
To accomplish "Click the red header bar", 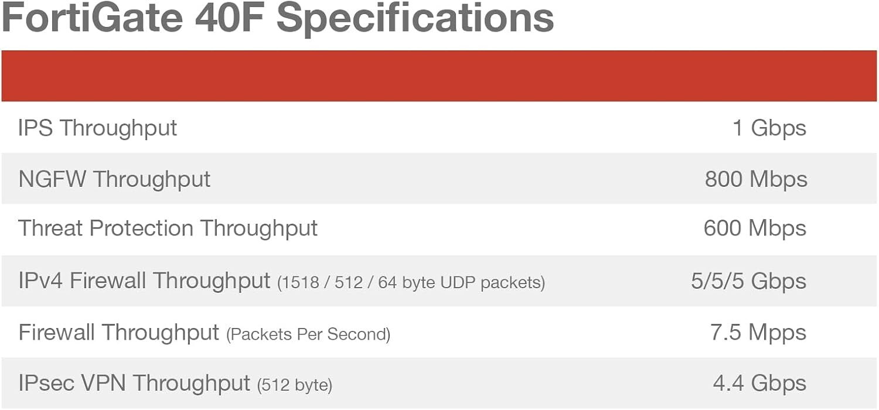I will [x=439, y=76].
